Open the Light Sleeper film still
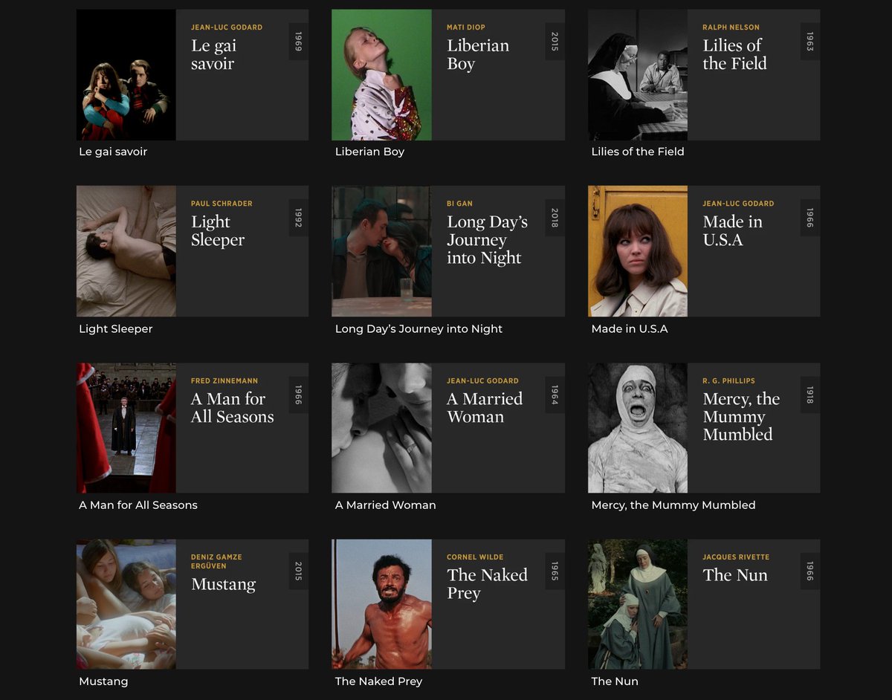Viewport: 892px width, 700px height. pyautogui.click(x=126, y=251)
